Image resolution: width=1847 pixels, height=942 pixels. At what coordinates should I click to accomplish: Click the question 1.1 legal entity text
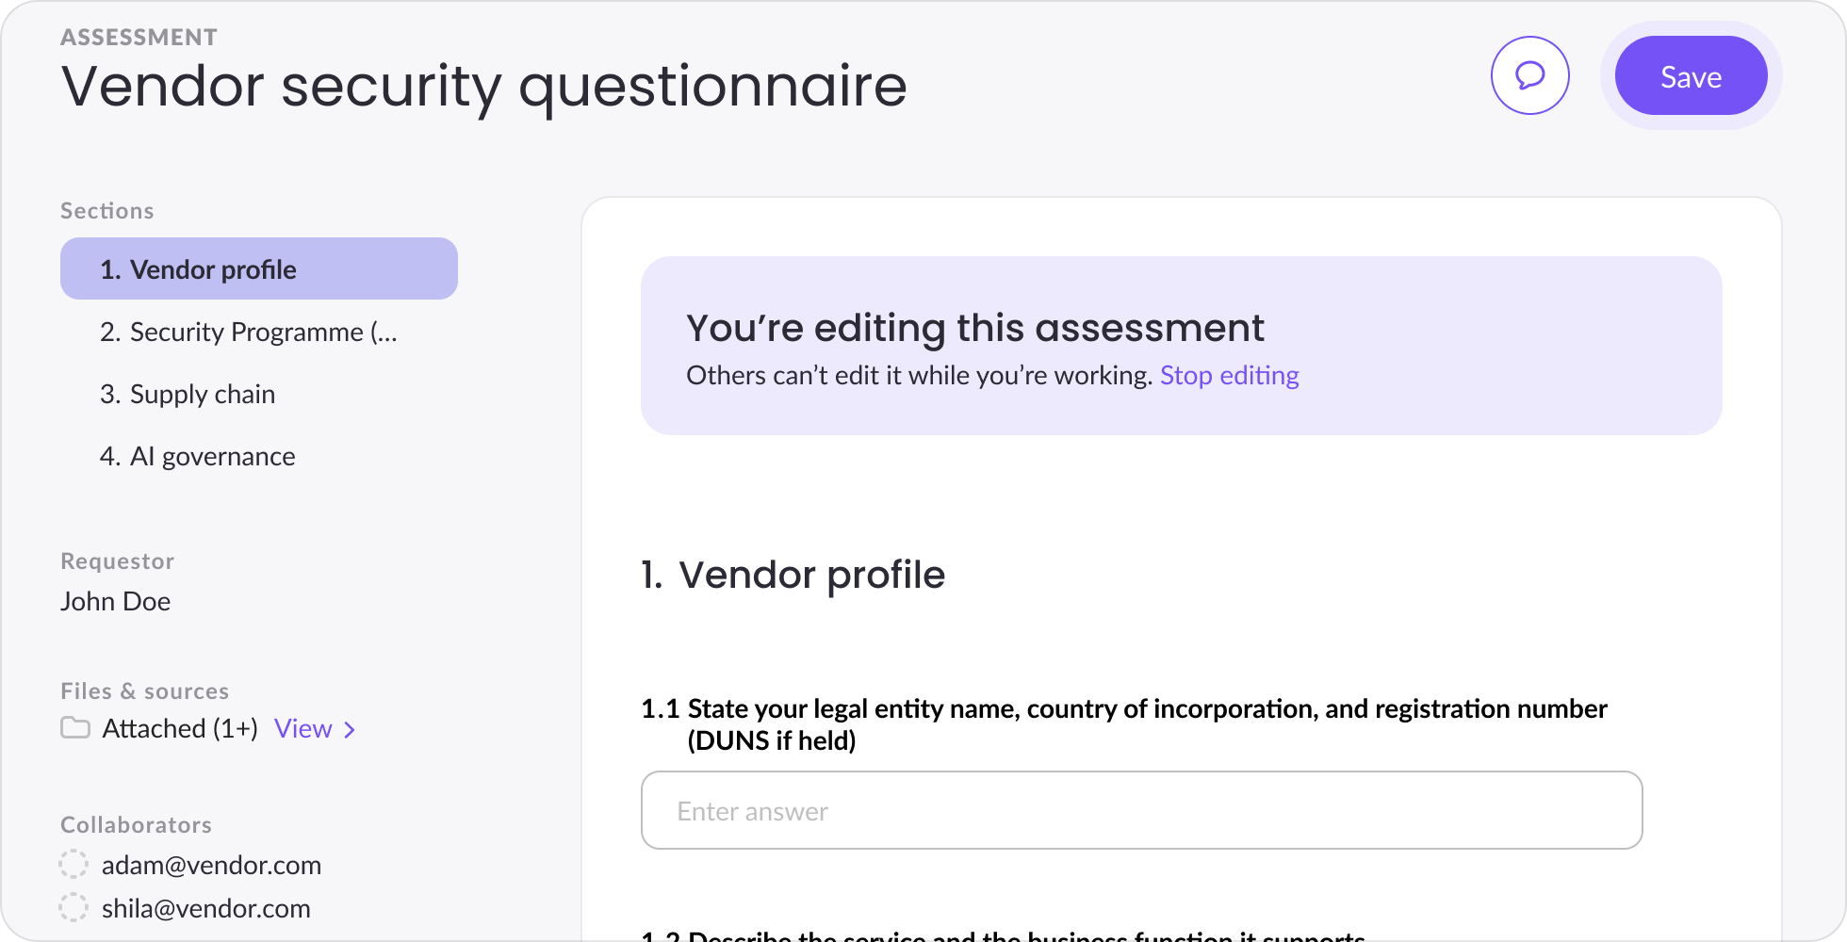(1124, 723)
